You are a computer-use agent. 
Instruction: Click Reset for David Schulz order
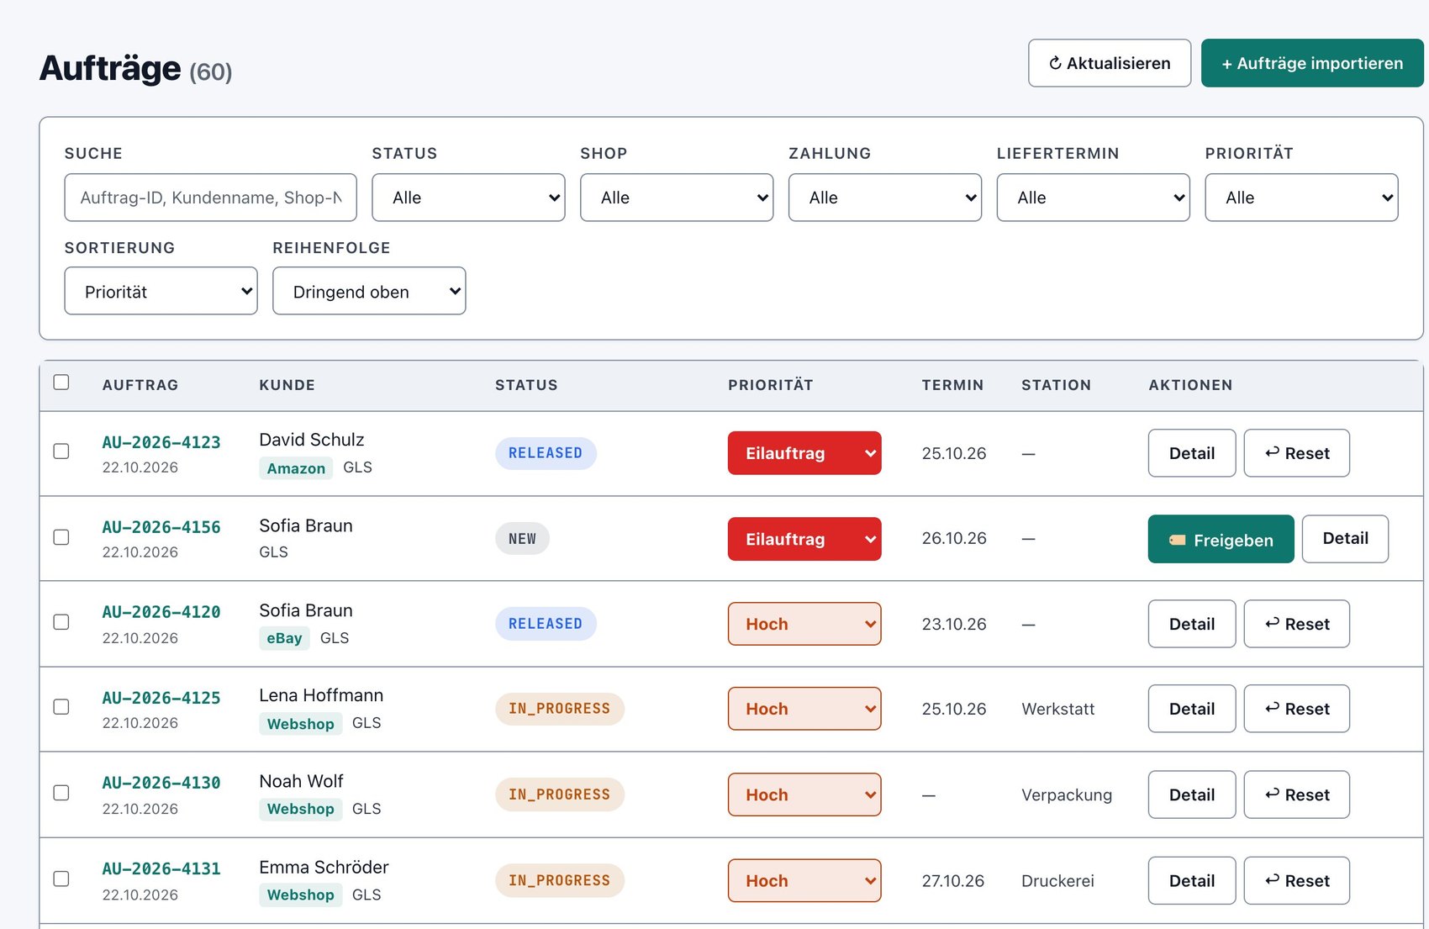(x=1297, y=453)
